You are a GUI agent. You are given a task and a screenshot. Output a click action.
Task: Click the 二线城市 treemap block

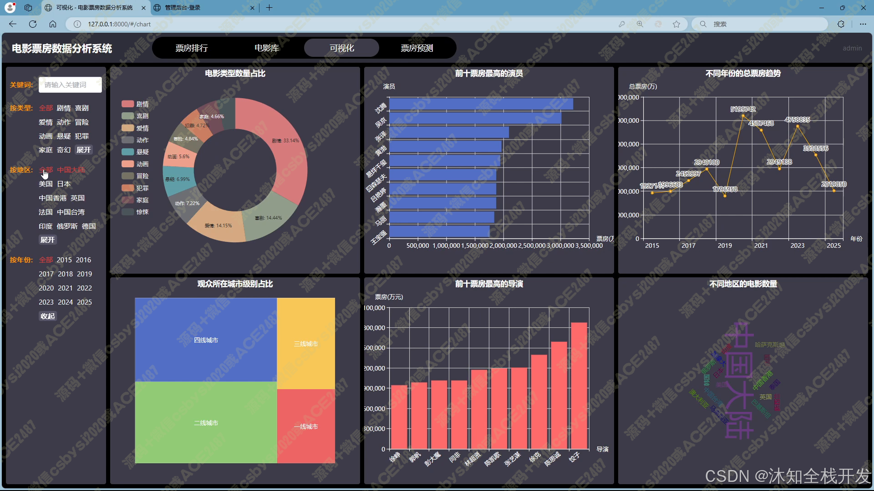click(x=206, y=423)
